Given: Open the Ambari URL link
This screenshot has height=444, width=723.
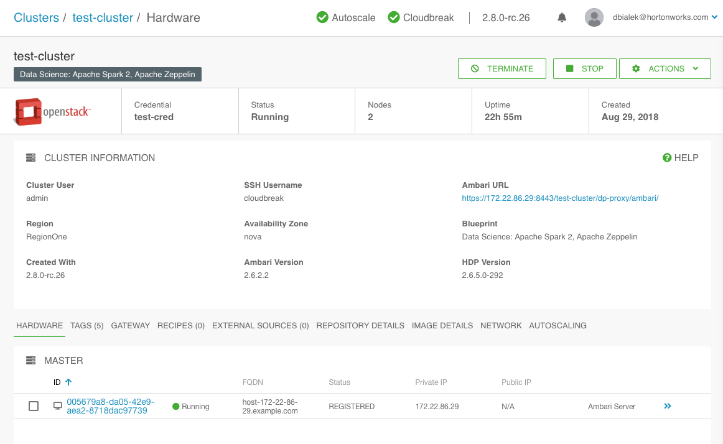Looking at the screenshot, I should (x=560, y=198).
